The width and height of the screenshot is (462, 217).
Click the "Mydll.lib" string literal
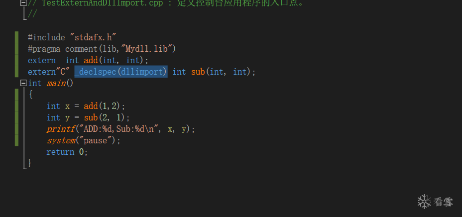149,49
